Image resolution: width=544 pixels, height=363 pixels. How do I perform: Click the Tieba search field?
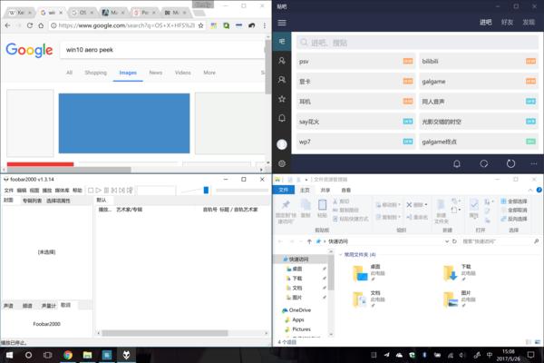(417, 43)
